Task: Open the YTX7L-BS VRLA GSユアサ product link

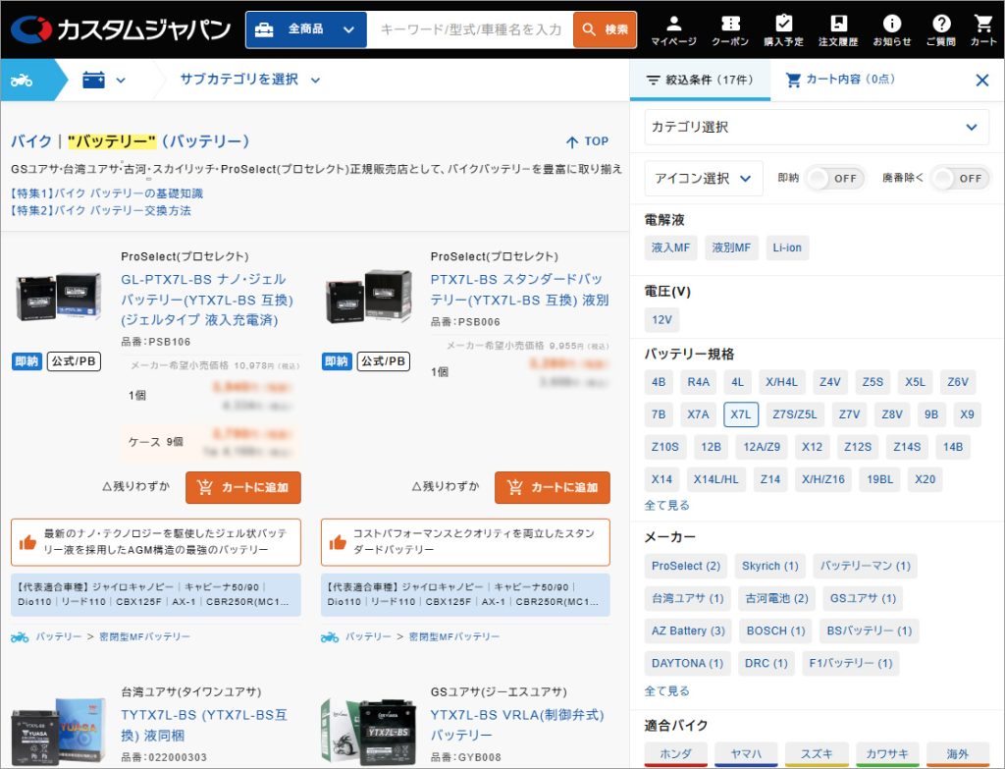Action: pyautogui.click(x=517, y=725)
